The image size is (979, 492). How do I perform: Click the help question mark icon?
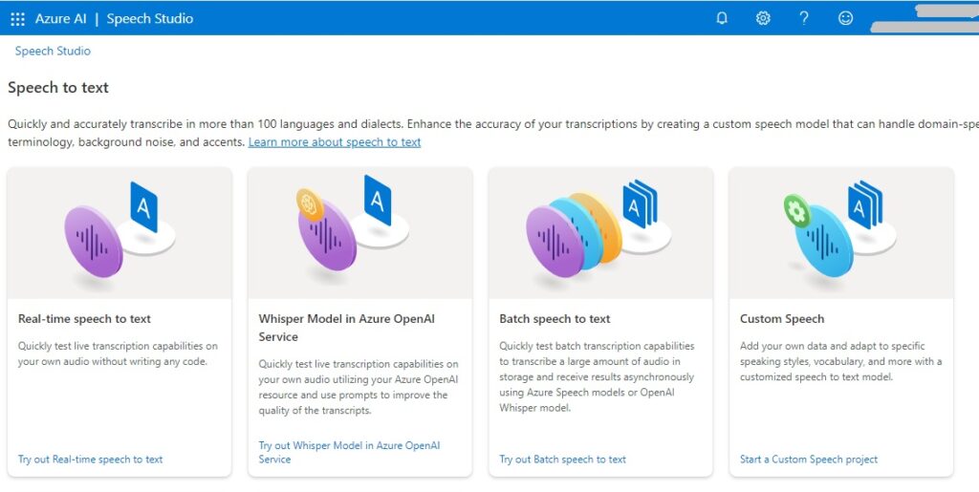click(804, 18)
